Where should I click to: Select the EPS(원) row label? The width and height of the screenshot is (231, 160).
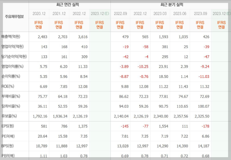tap(8, 126)
